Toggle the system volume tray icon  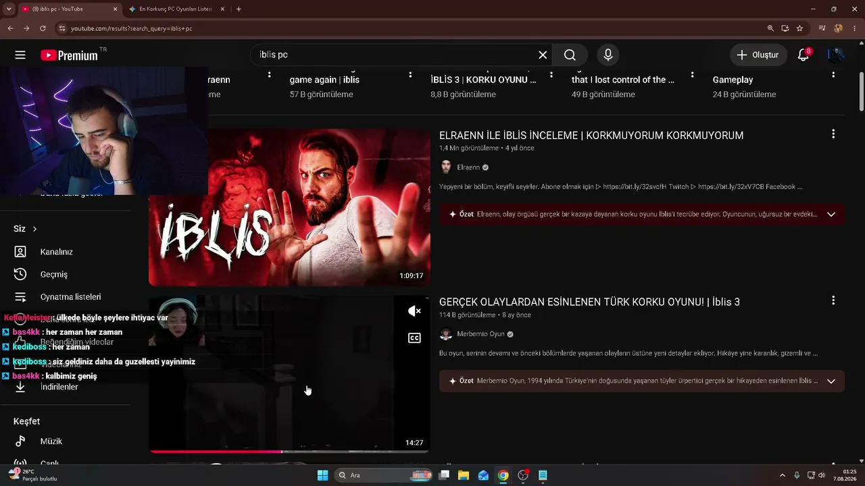coord(822,475)
